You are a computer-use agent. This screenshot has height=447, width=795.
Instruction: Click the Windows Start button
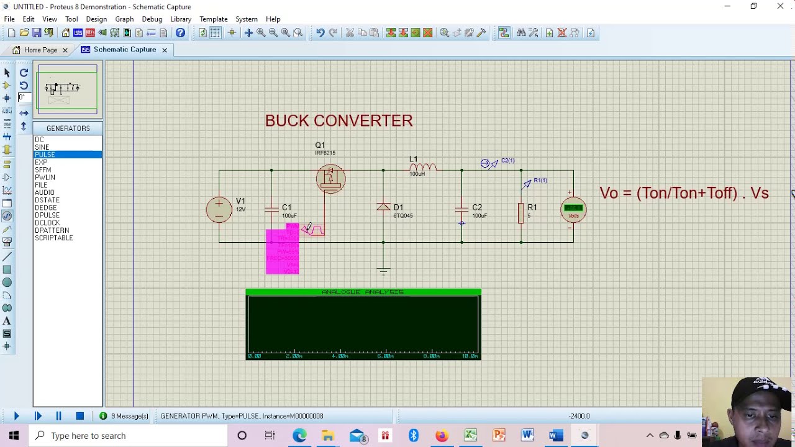[x=14, y=436]
